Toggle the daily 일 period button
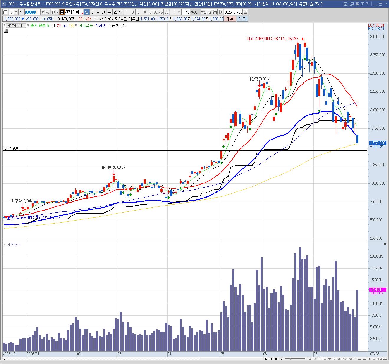This screenshot has height=364, width=389. click(x=87, y=12)
